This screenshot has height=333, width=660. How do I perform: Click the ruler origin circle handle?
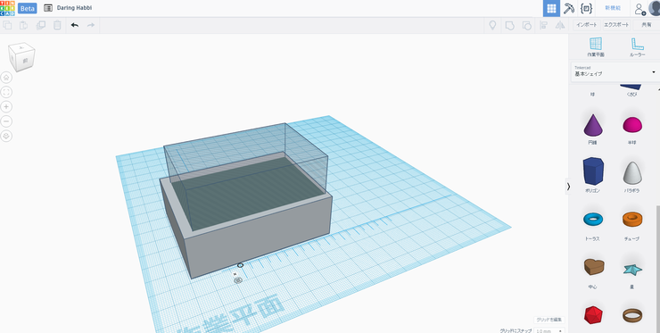[x=240, y=265]
